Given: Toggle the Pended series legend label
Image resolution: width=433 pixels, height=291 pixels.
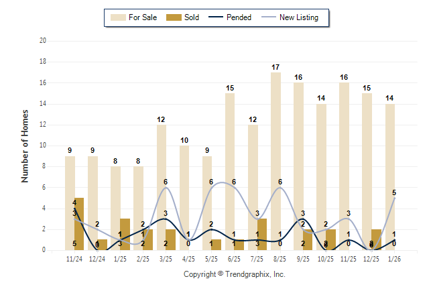Looking at the screenshot, I should [240, 17].
